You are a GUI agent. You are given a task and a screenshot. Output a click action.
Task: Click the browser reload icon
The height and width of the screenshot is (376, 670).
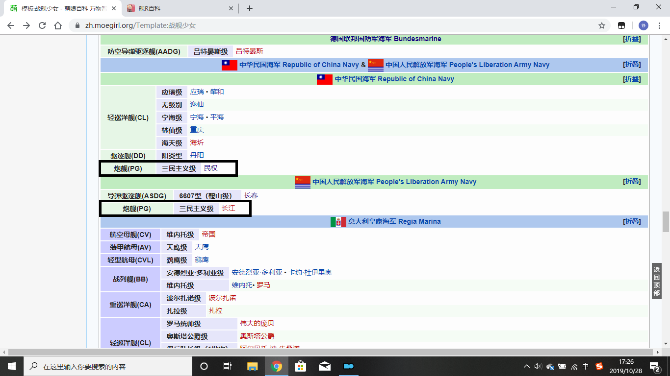(x=42, y=25)
